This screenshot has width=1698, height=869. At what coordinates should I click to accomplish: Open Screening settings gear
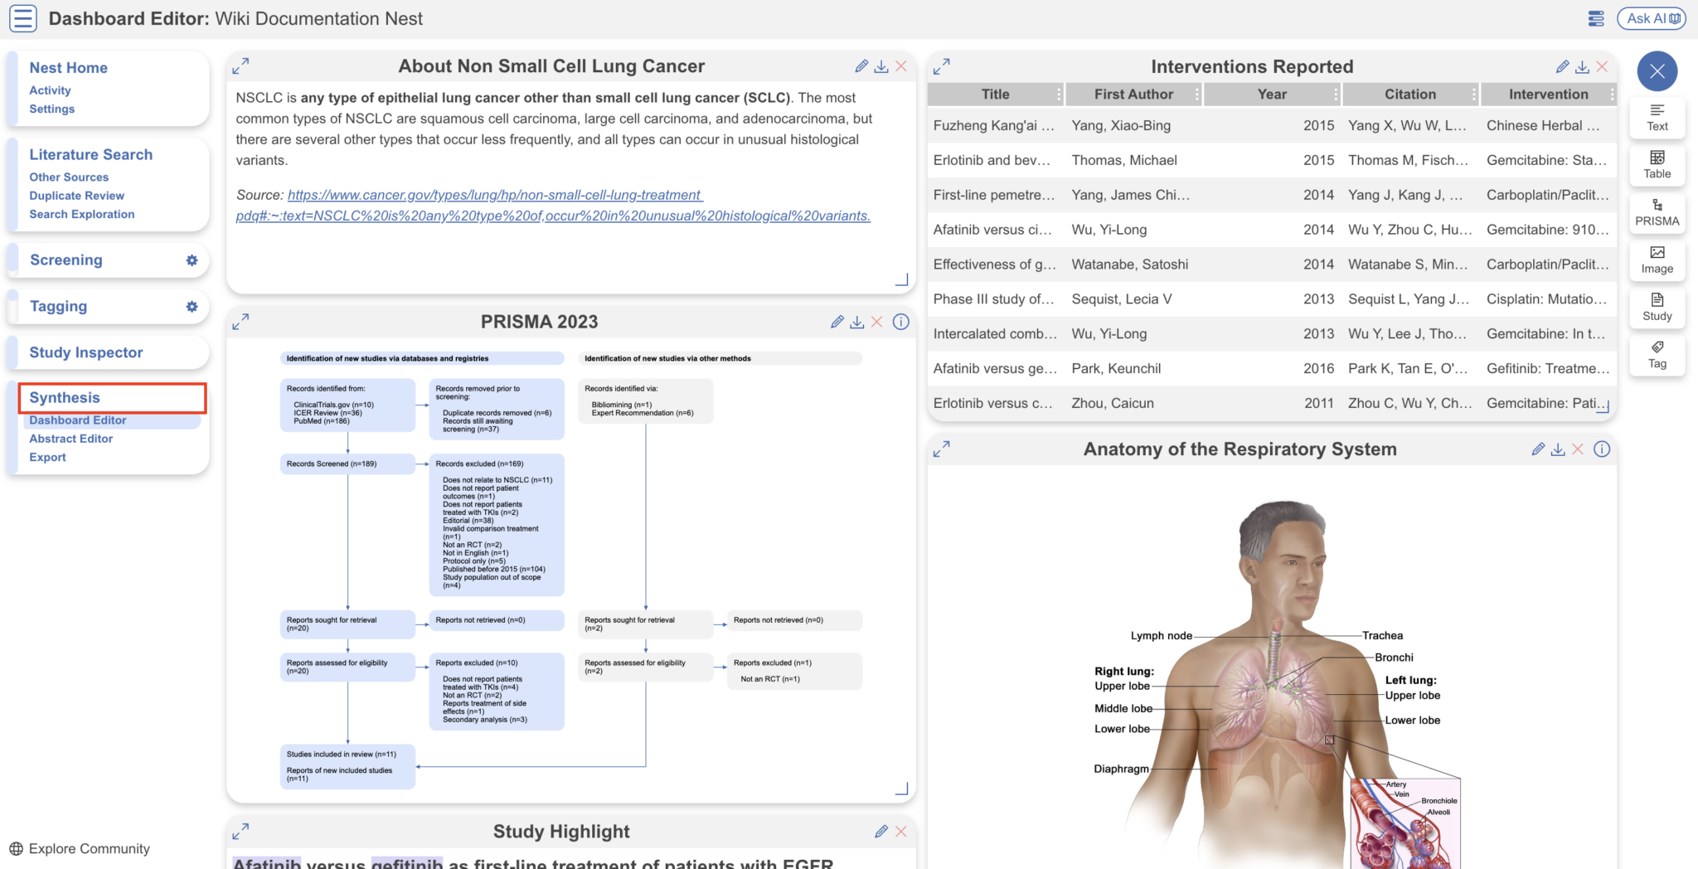[x=192, y=260]
